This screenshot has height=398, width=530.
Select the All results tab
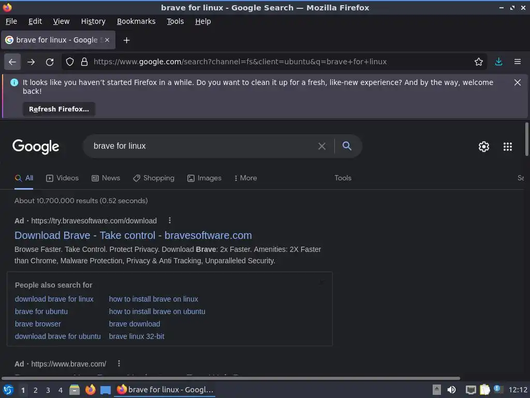point(24,178)
